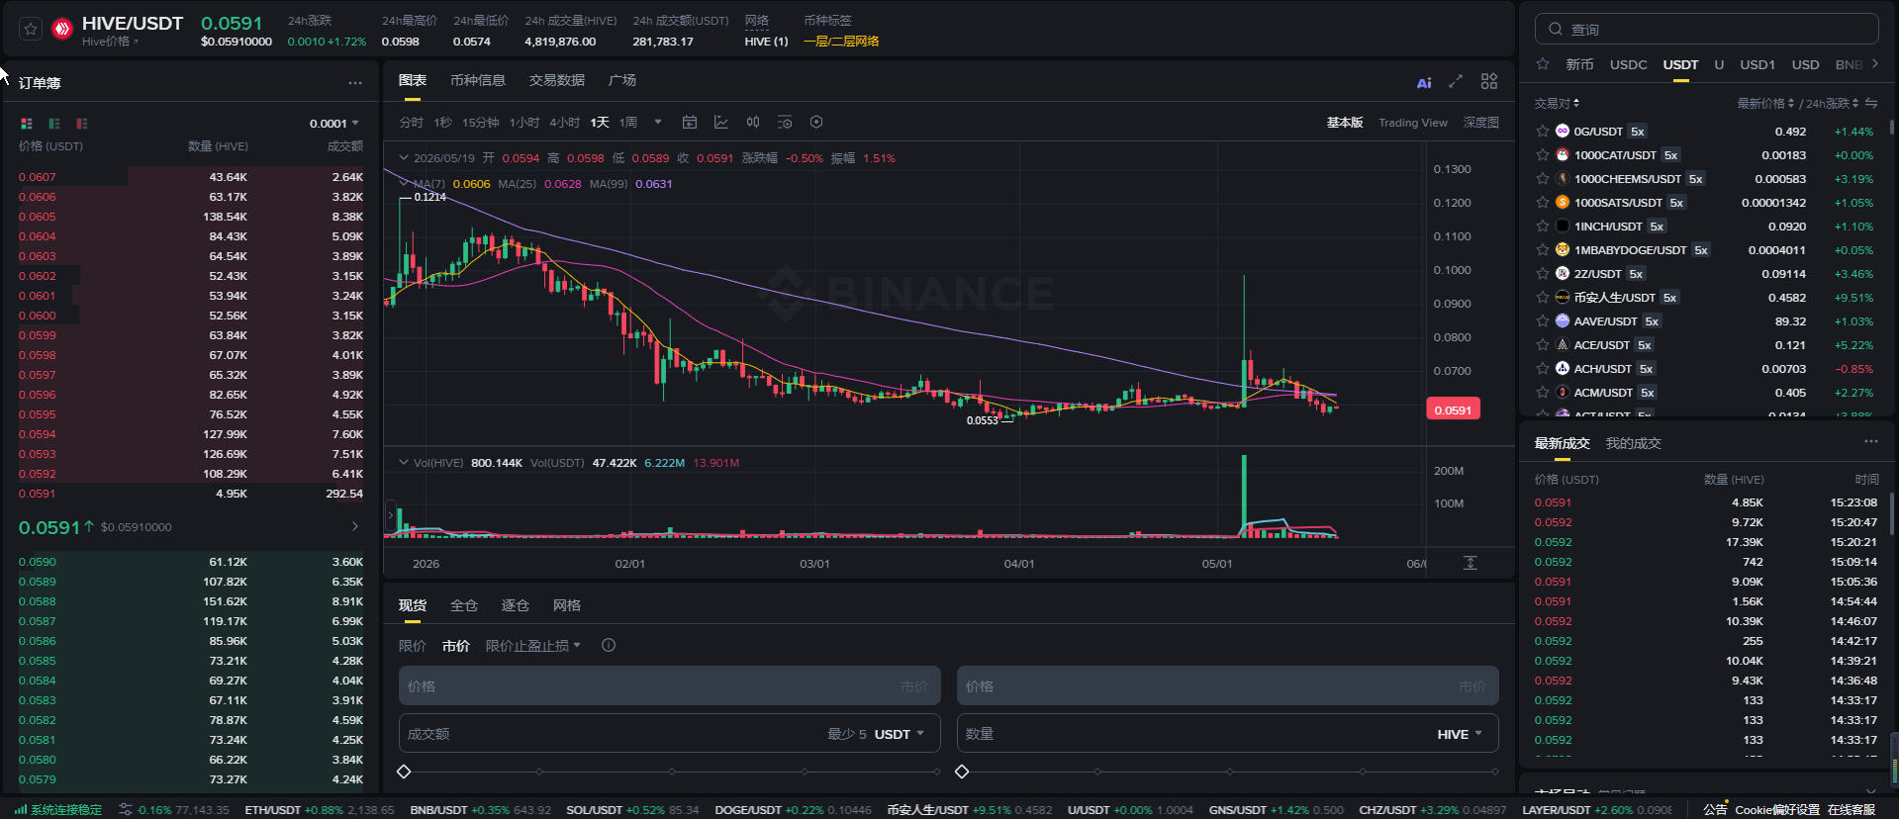
Task: Select the 15分钟 interval
Action: click(x=481, y=123)
